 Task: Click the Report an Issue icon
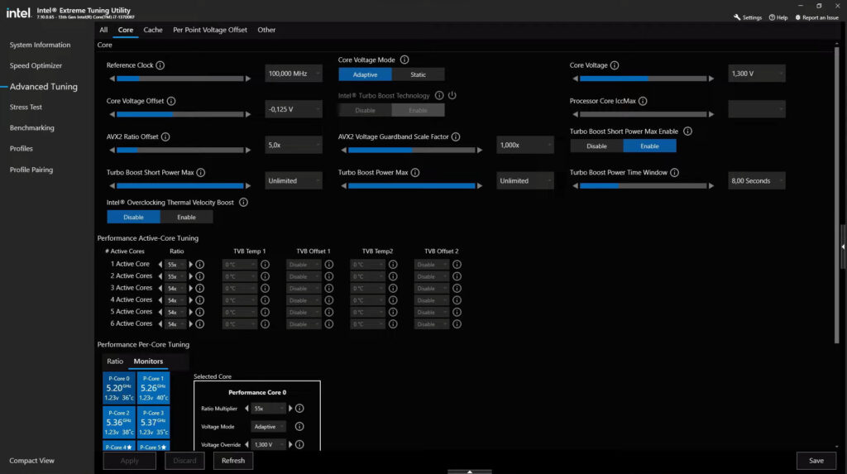pos(798,17)
